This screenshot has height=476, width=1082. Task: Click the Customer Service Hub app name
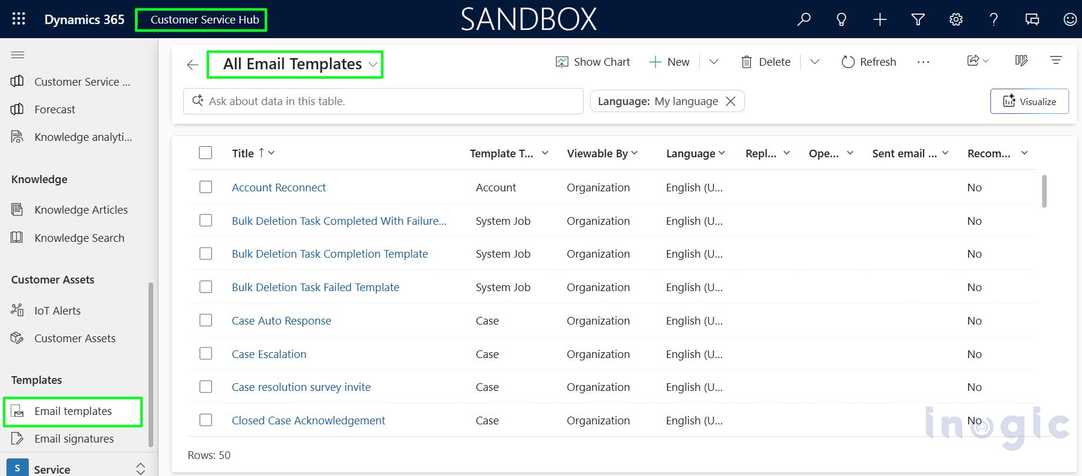click(204, 19)
